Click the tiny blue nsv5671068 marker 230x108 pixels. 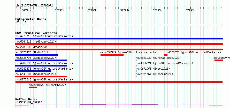136,71
